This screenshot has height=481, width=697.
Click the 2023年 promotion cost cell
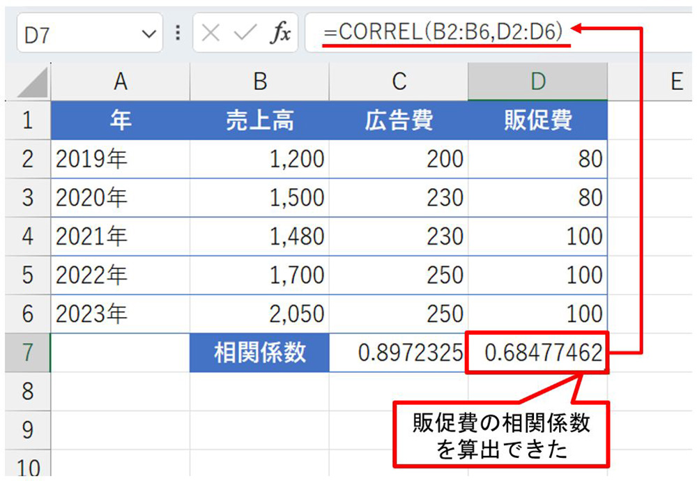538,314
